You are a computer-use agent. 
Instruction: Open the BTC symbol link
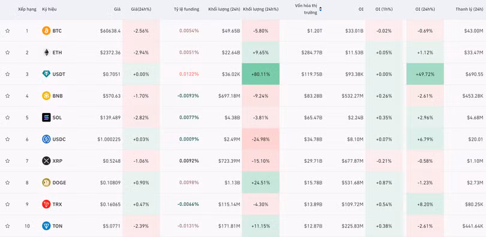[57, 31]
